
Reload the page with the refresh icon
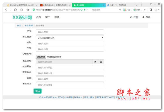[x=15, y=10]
